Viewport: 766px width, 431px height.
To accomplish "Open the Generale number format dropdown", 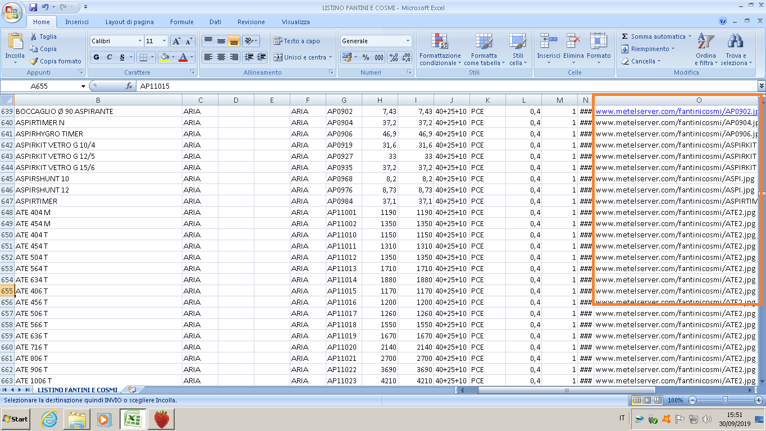I will [x=408, y=41].
